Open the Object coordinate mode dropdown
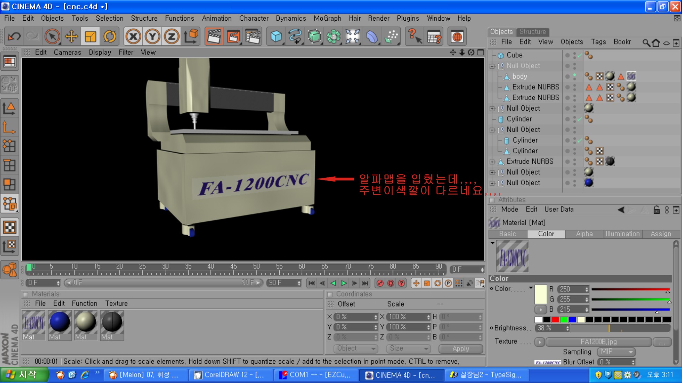Viewport: 682px width, 383px height. (x=355, y=349)
